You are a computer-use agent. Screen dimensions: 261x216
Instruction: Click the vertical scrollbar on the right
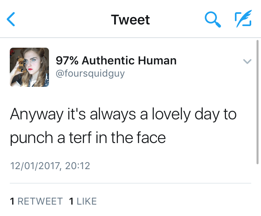point(258,102)
